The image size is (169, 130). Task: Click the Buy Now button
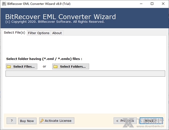click(27, 121)
